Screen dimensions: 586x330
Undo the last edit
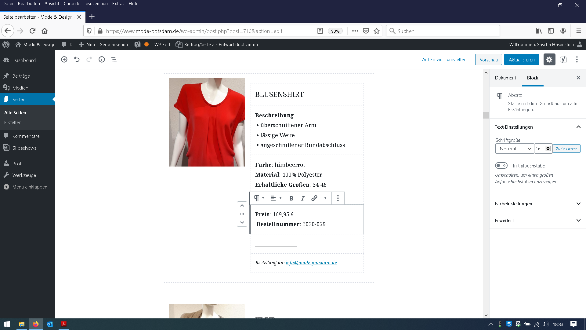point(77,60)
